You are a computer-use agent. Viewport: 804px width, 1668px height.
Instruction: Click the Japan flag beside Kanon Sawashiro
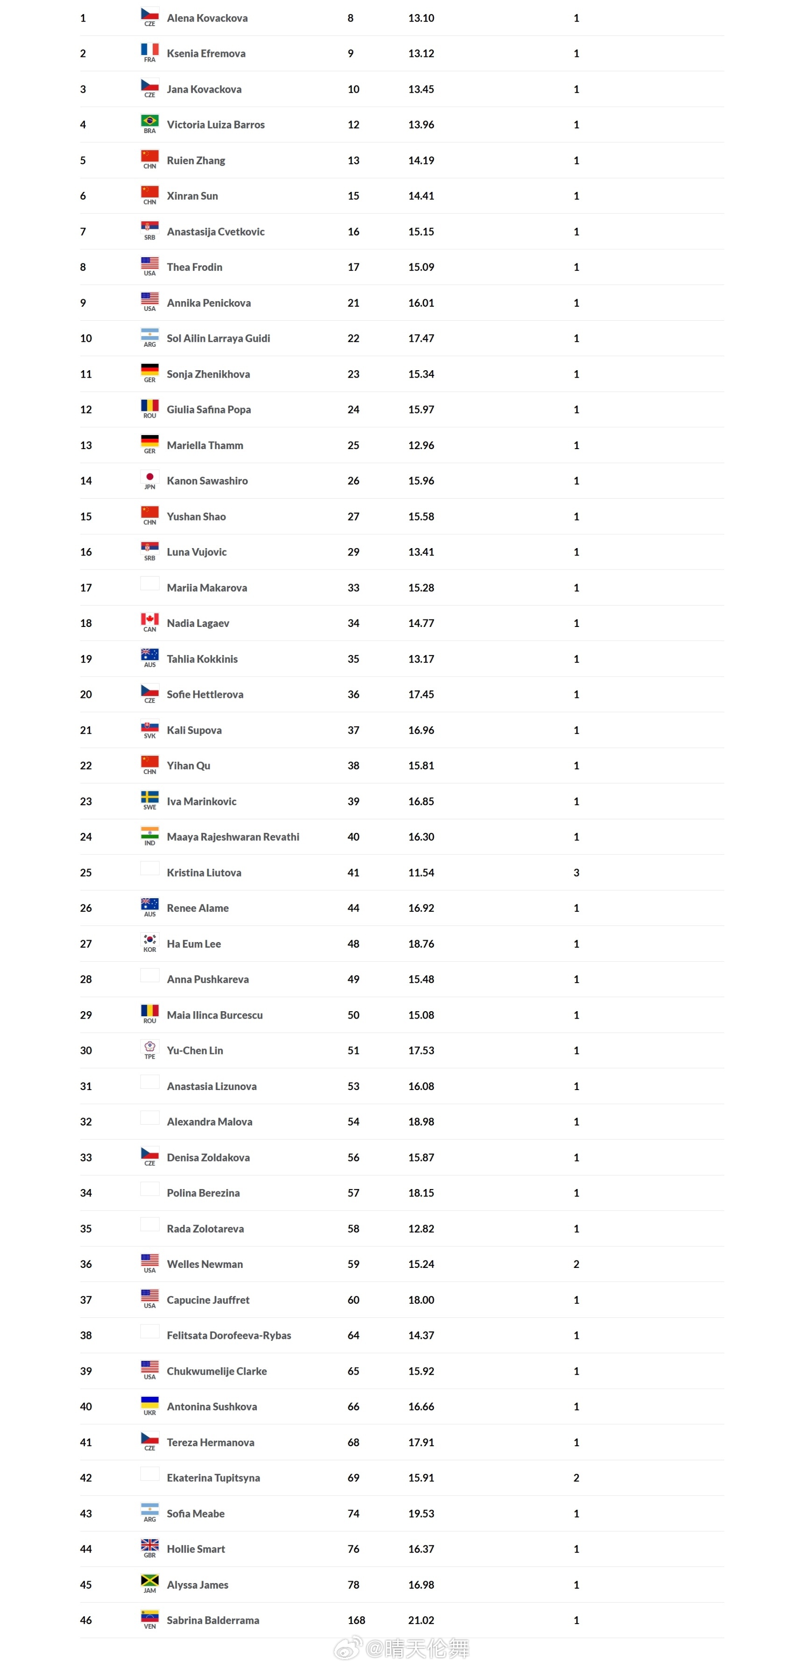tap(150, 477)
